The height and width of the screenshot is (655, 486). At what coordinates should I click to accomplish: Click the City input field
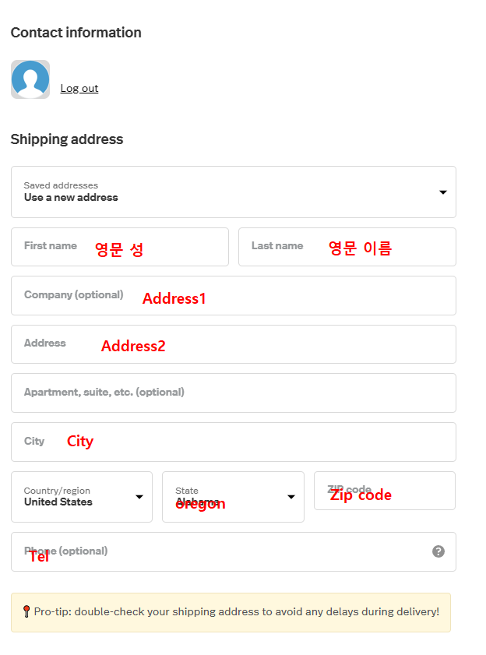(234, 442)
